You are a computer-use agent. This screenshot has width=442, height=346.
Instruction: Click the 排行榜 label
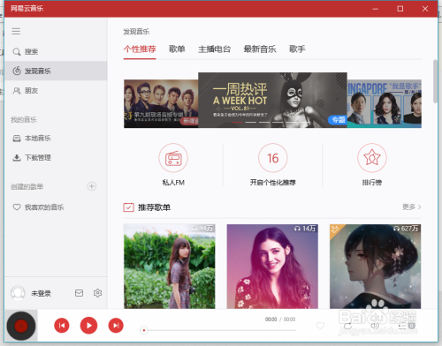pos(372,183)
